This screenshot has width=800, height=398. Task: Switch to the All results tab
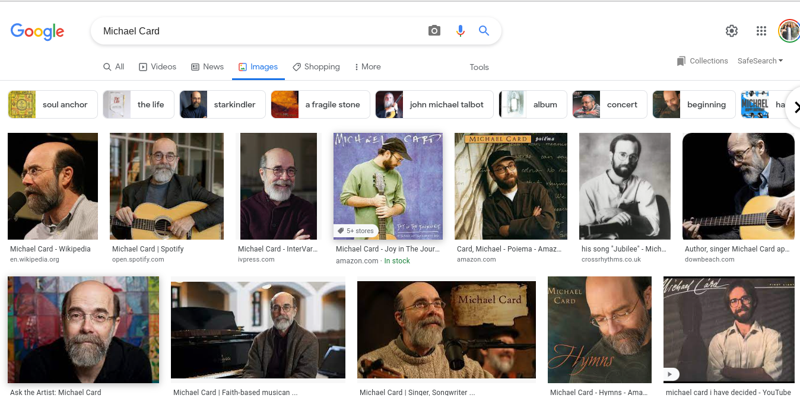[113, 66]
